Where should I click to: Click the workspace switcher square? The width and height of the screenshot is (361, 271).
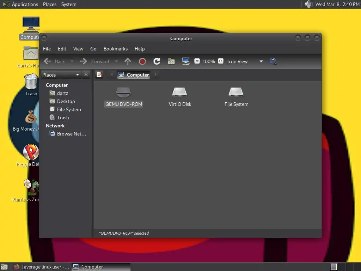[x=334, y=267]
